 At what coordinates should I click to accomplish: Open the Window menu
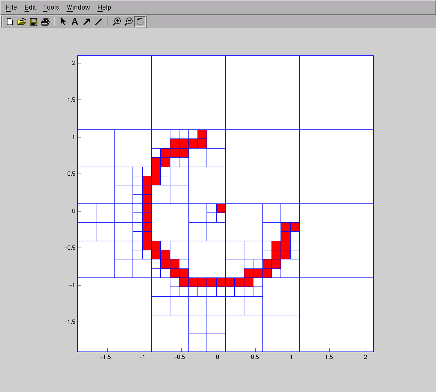point(78,7)
